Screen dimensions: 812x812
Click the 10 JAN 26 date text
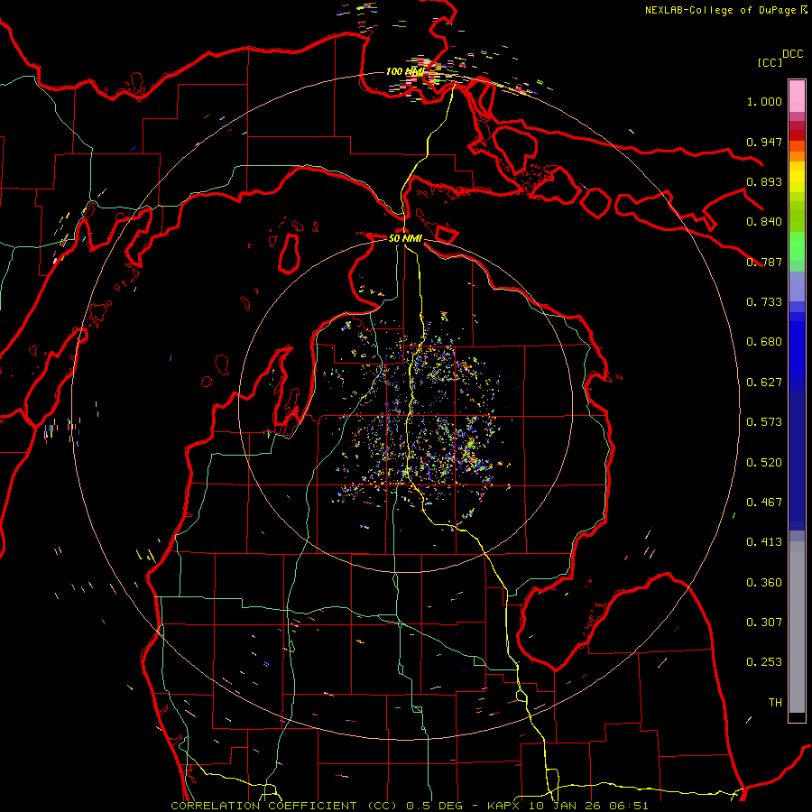pos(564,806)
